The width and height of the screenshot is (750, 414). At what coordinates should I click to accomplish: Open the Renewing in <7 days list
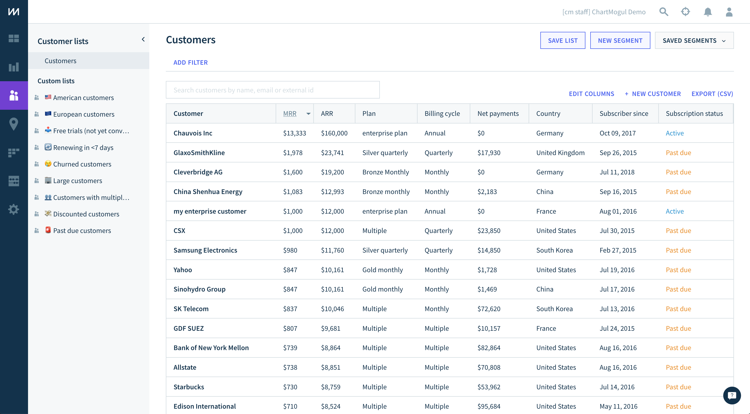[83, 147]
